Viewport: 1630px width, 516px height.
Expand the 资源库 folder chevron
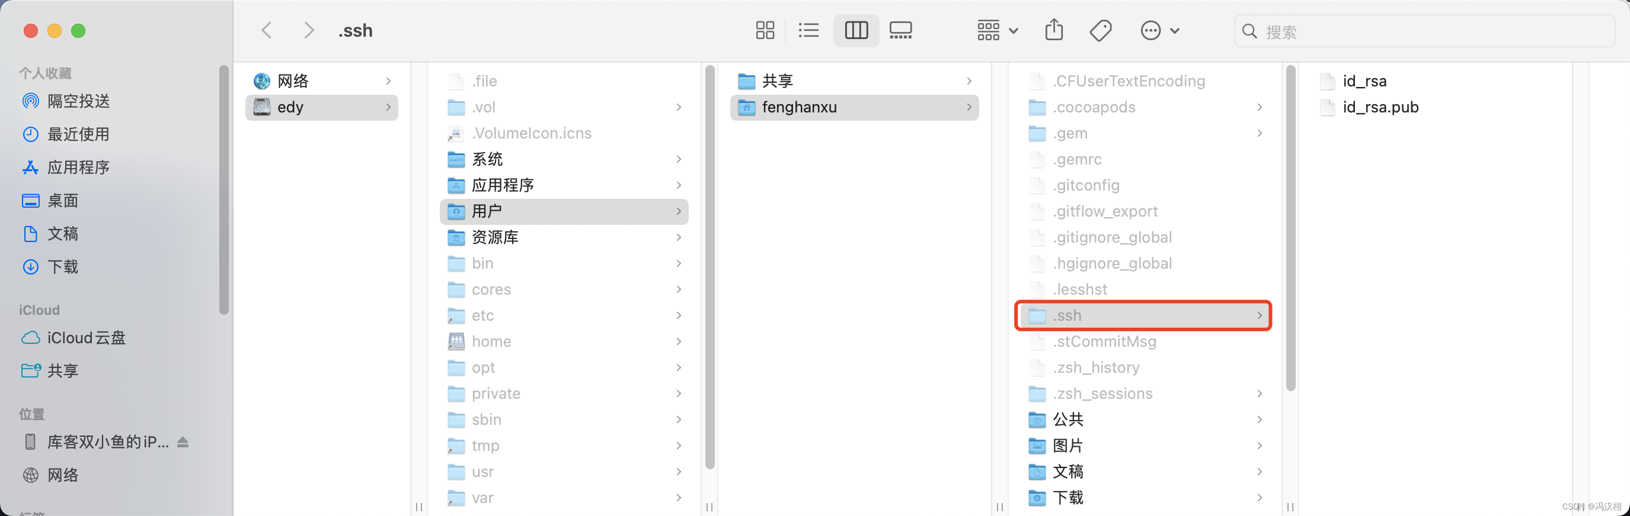click(x=678, y=237)
